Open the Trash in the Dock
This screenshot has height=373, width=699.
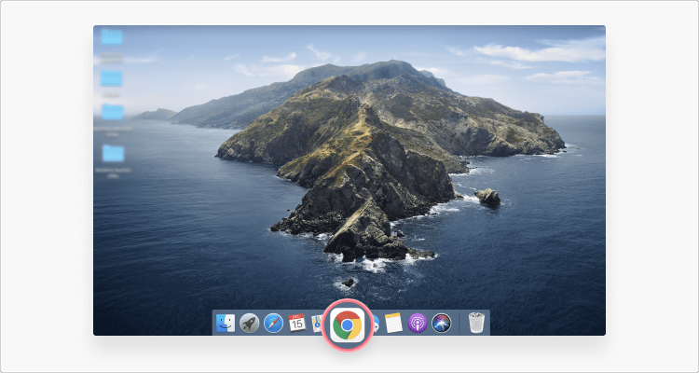(476, 323)
